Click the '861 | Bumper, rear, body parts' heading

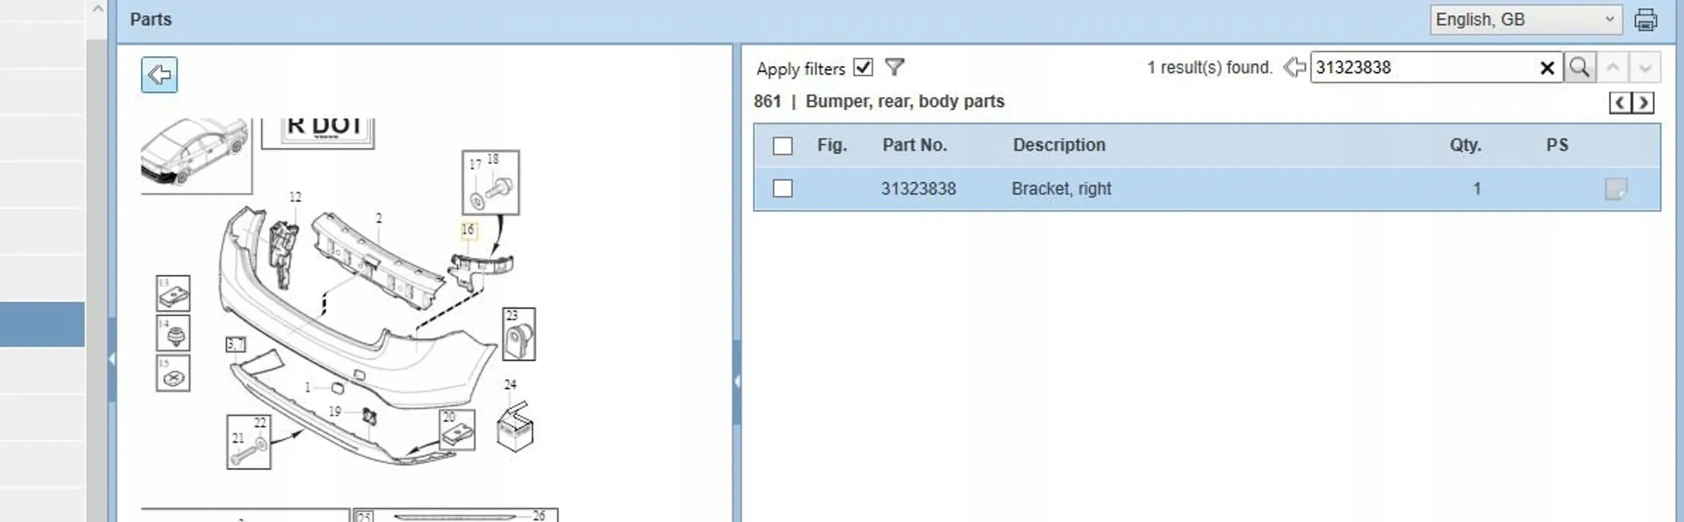click(x=879, y=102)
